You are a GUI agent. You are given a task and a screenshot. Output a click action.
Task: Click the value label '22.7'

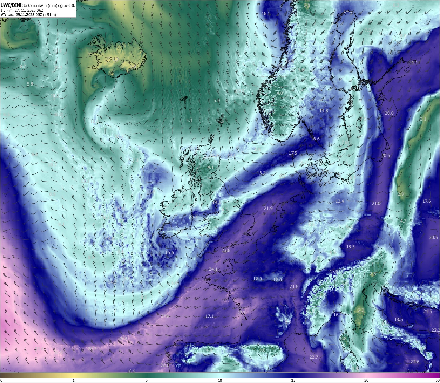coord(313,357)
